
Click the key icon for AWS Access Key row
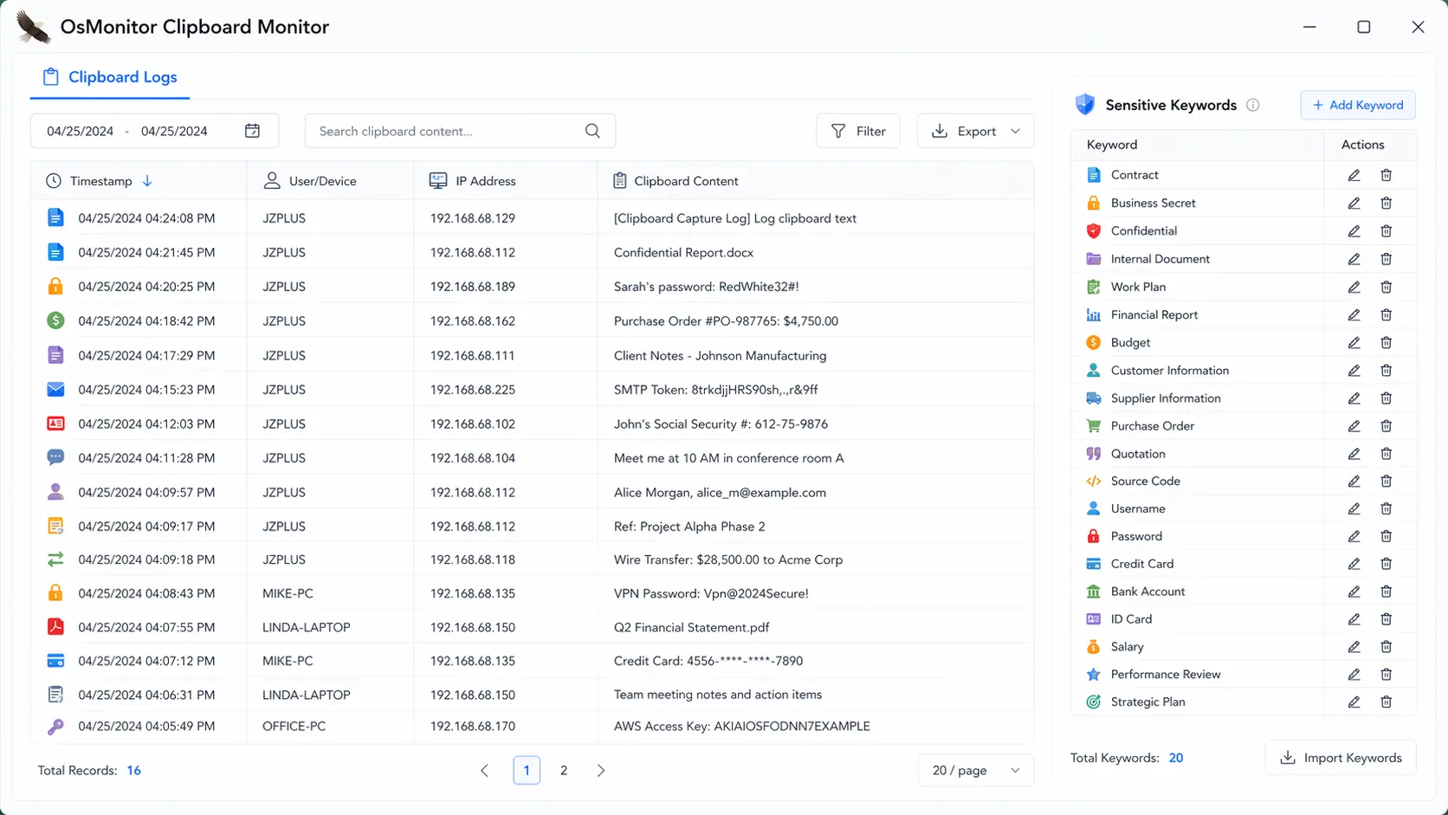click(x=55, y=727)
